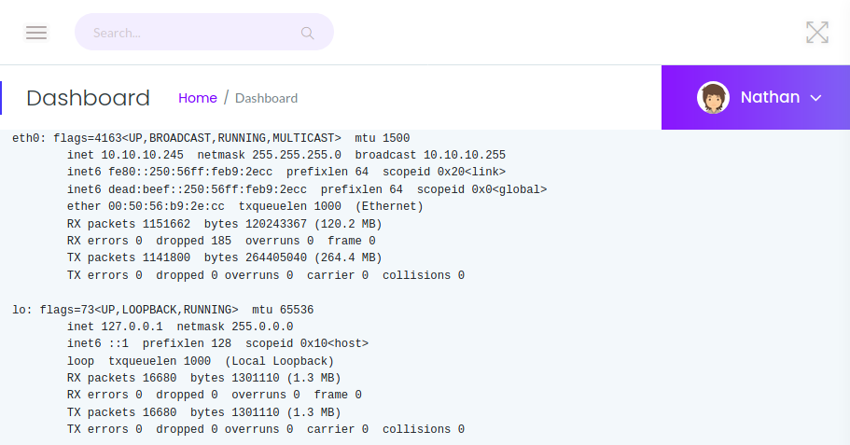
Task: Open the Nathan account dropdown by name
Action: pyautogui.click(x=770, y=97)
